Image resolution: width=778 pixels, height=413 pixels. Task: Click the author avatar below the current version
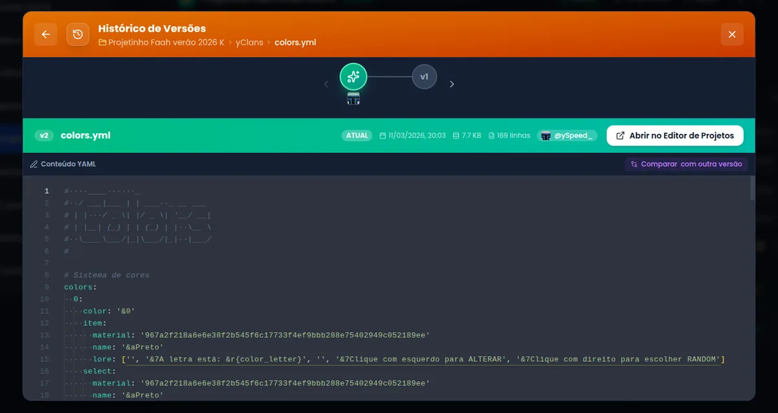tap(353, 99)
